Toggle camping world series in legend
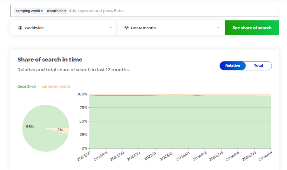The height and width of the screenshot is (170, 287). pyautogui.click(x=56, y=86)
